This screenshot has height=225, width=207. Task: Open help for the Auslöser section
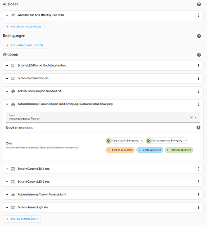199,4
